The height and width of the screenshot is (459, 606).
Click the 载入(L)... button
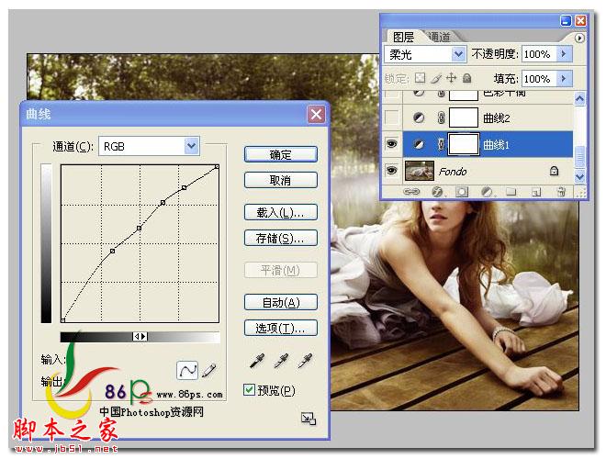tap(281, 212)
